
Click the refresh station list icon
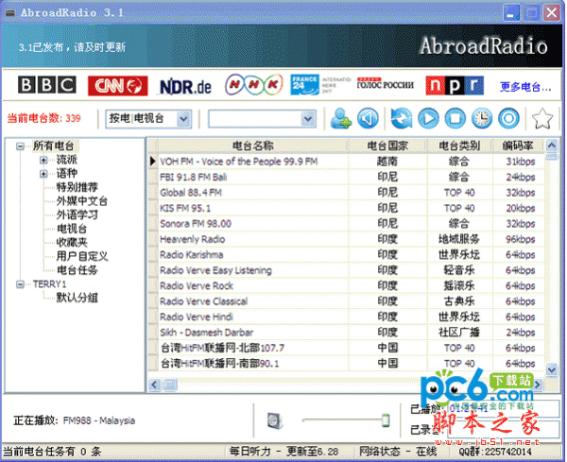[402, 118]
